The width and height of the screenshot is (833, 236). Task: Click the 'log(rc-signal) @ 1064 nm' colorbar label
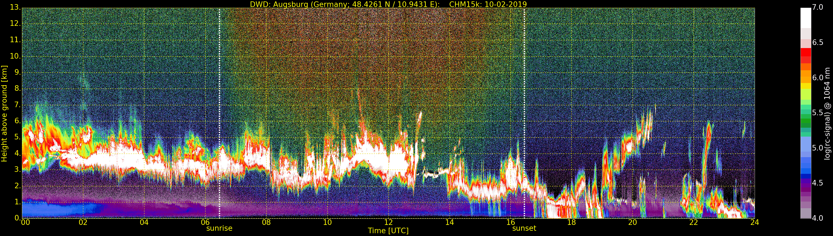coord(827,114)
